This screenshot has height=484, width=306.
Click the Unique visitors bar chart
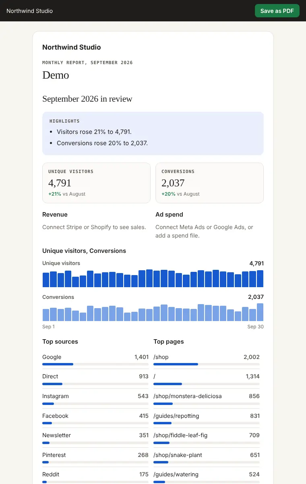point(153,278)
